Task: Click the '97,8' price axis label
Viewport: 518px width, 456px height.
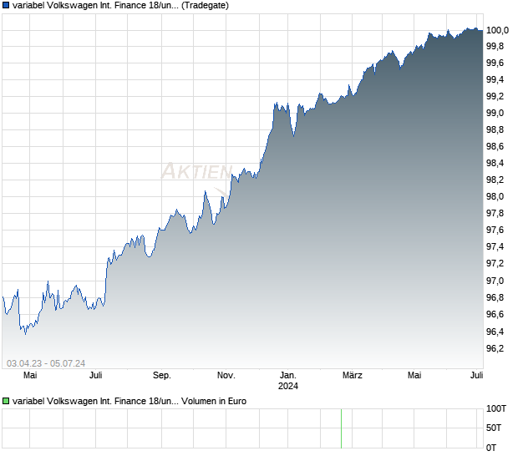Action: pyautogui.click(x=495, y=213)
